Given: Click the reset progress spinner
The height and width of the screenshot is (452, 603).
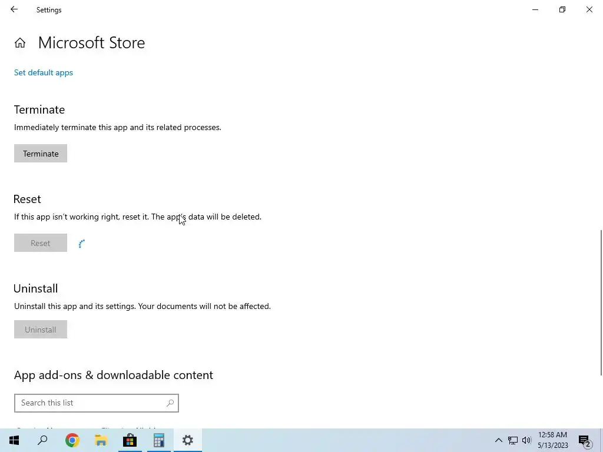Looking at the screenshot, I should click(81, 244).
